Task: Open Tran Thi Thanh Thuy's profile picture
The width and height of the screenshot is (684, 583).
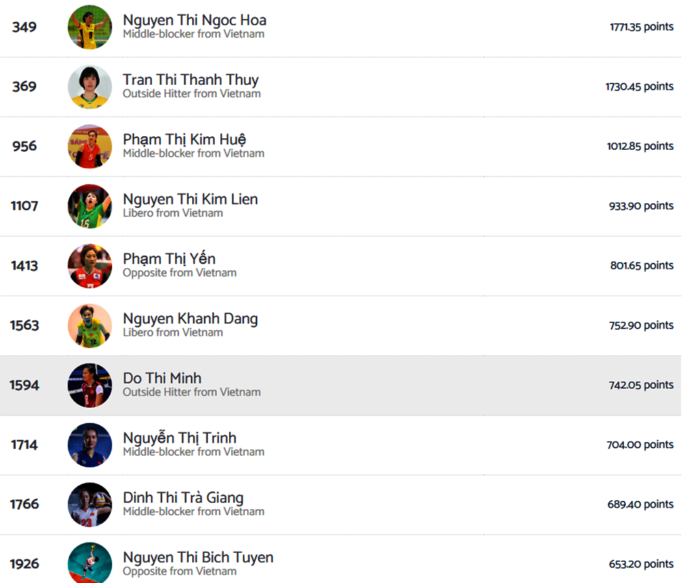Action: point(90,87)
